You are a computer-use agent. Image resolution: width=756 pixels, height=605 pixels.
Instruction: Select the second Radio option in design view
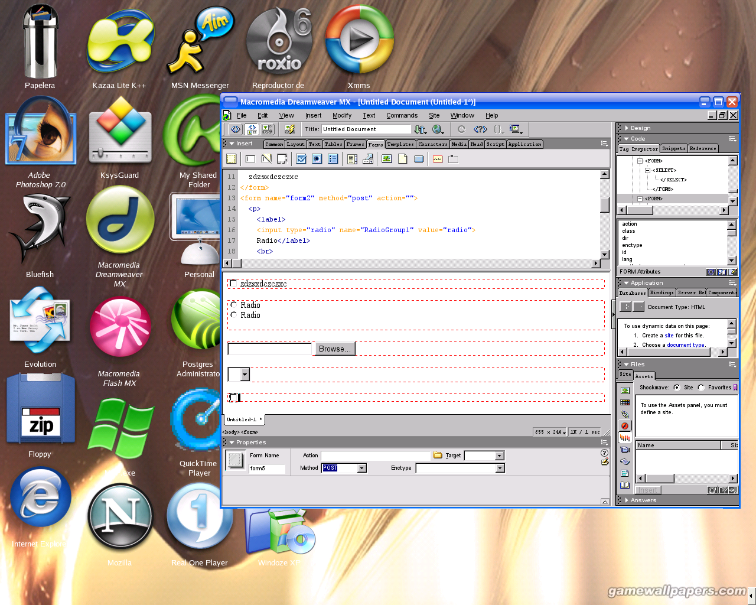pyautogui.click(x=233, y=315)
